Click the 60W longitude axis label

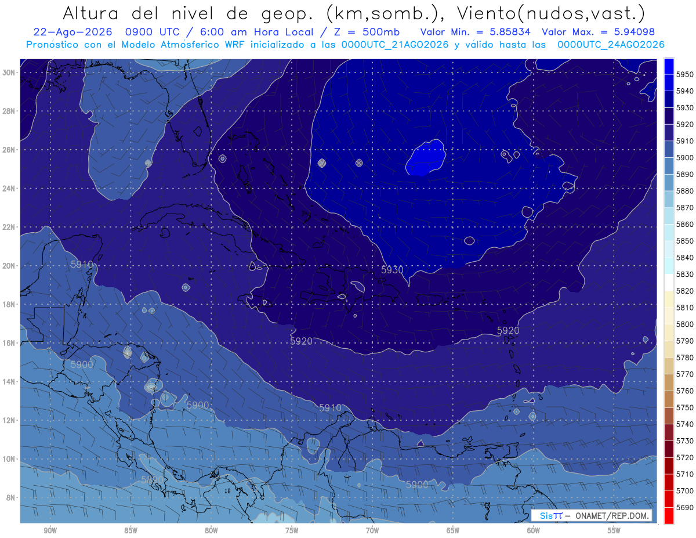tap(534, 530)
